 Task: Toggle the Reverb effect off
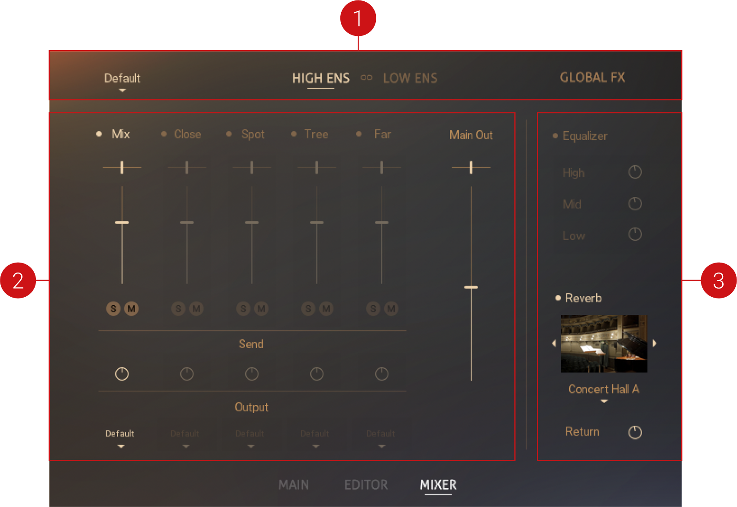click(x=558, y=298)
